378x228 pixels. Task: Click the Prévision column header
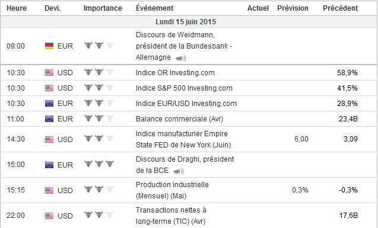(293, 8)
